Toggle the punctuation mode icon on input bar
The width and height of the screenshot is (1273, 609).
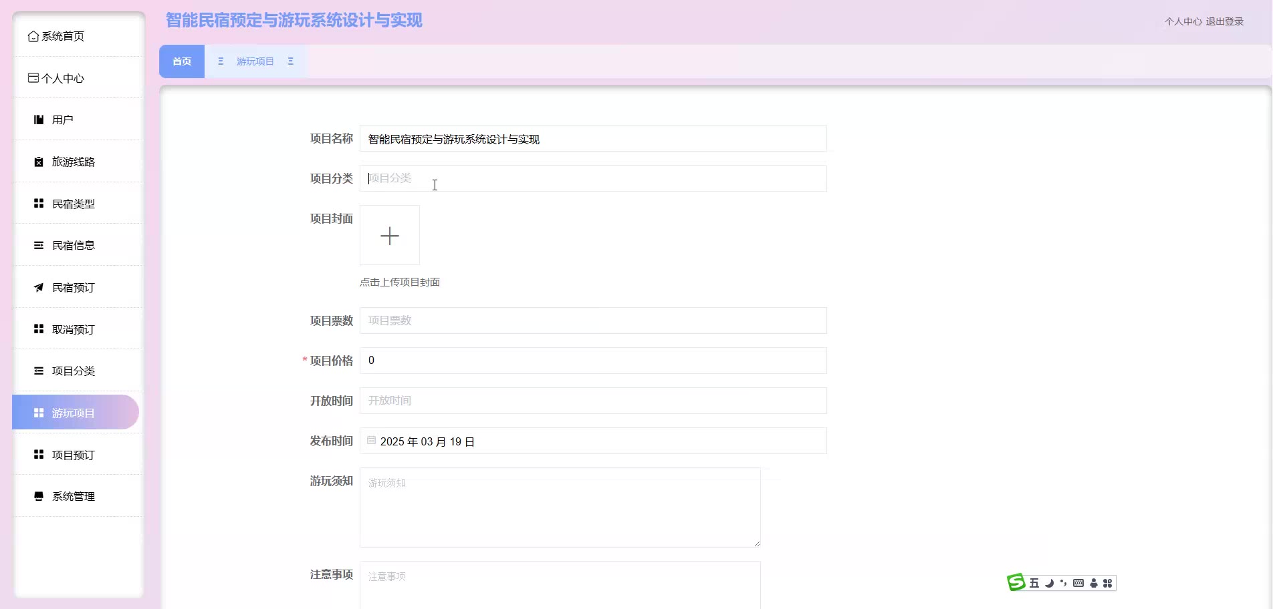pos(1063,583)
